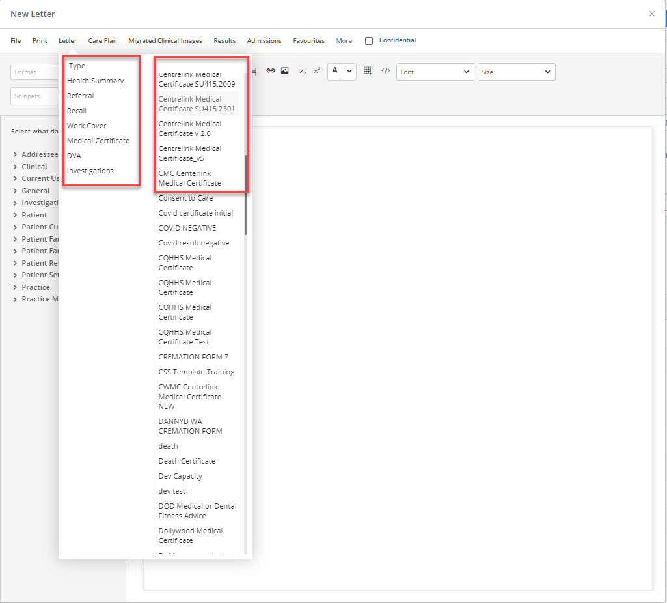Select Centrelink Medical Certificate SU415.2009 template
Image resolution: width=667 pixels, height=603 pixels.
[197, 79]
